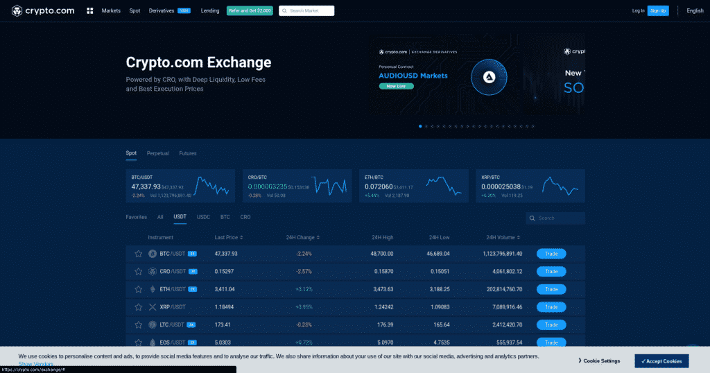The height and width of the screenshot is (373, 710).
Task: Click the search icon in the instrument filter
Action: pos(532,218)
